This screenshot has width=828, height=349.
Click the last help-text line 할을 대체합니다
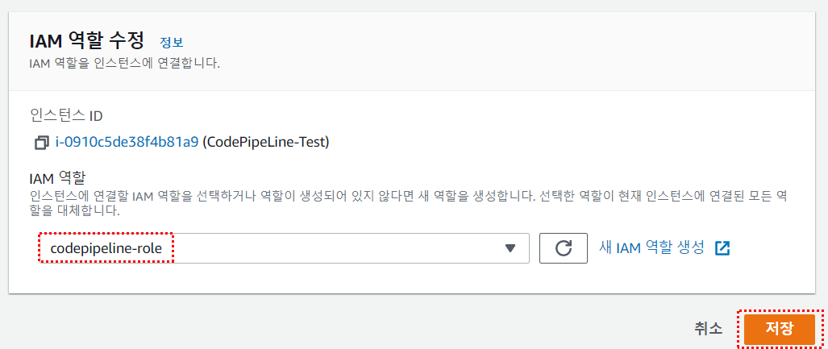point(74,211)
